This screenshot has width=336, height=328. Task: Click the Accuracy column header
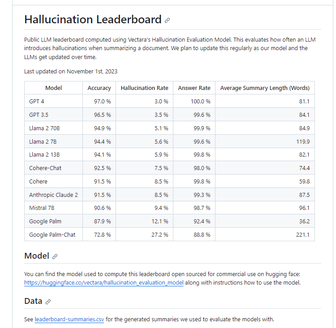[x=99, y=88]
